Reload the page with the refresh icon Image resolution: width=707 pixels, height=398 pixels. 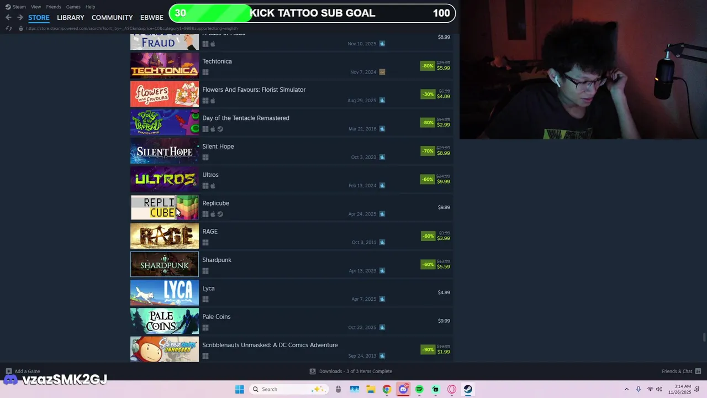[8, 28]
